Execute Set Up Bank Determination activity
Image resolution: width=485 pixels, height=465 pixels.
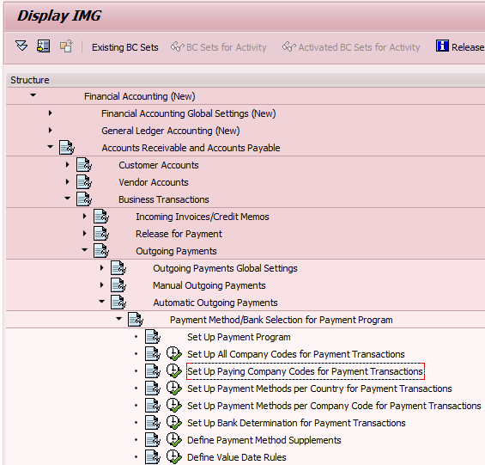pos(174,422)
